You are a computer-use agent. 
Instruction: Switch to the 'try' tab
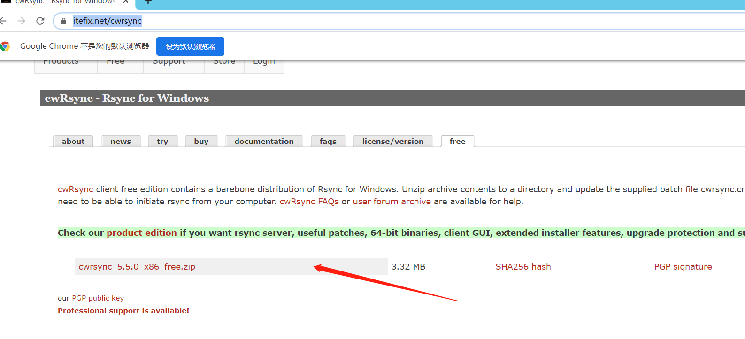coord(162,141)
